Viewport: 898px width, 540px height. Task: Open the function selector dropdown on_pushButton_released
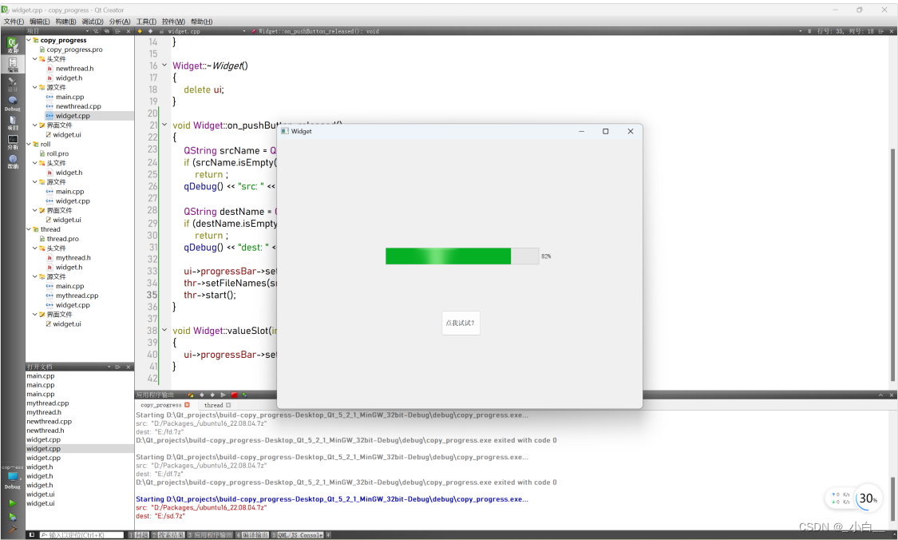(x=527, y=31)
